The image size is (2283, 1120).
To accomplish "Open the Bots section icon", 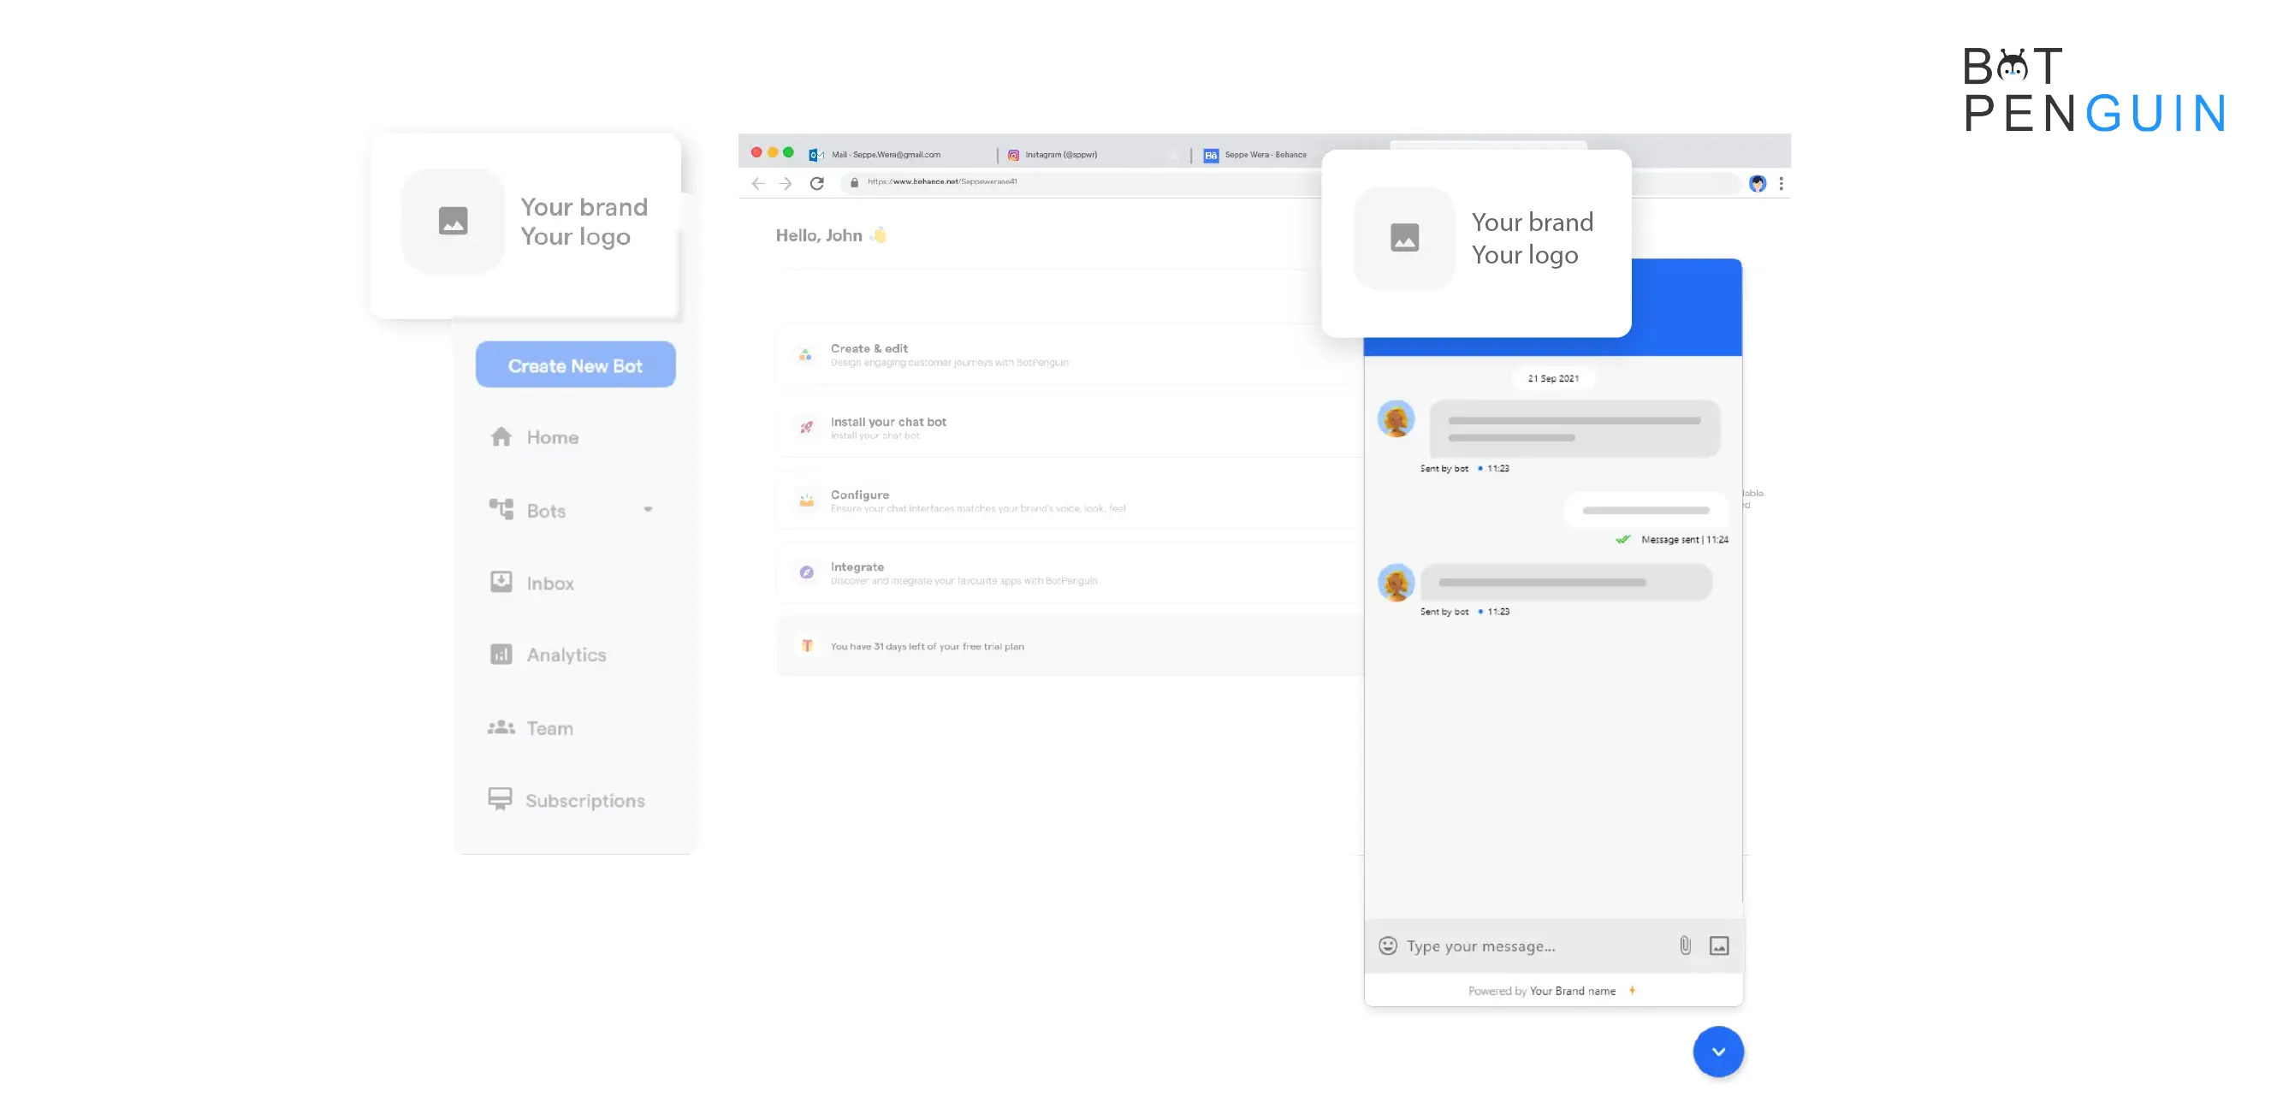I will click(502, 508).
